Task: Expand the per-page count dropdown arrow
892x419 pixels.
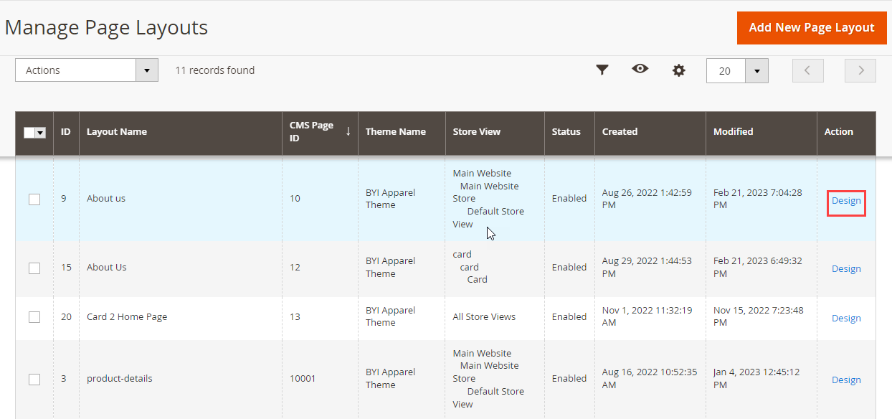Action: point(756,71)
